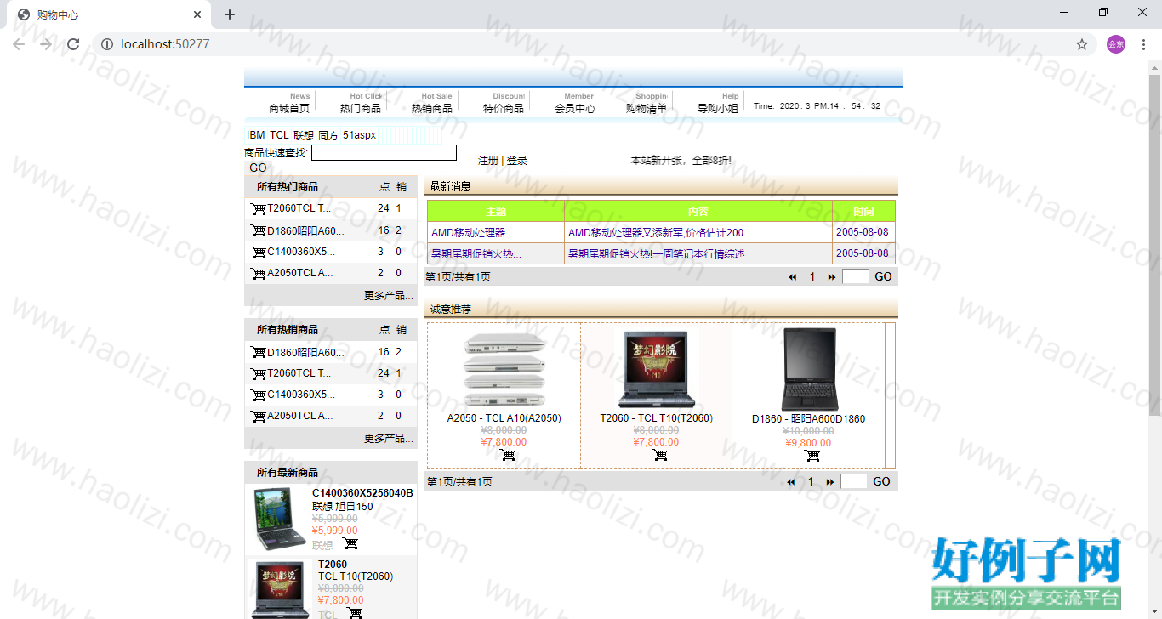Click cart icon beside D1860昭阳A60 in hot products

click(259, 230)
